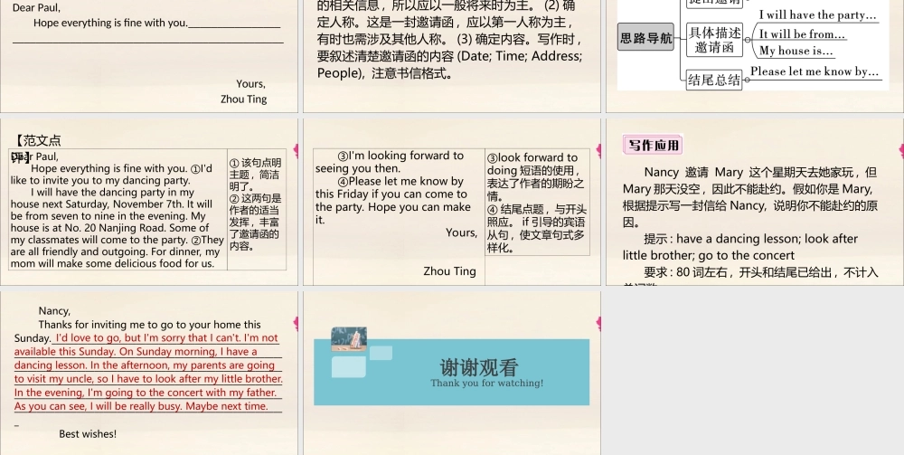Click 'Best wishes!' closing line
Viewport: 904px width, 455px height.
tap(88, 434)
